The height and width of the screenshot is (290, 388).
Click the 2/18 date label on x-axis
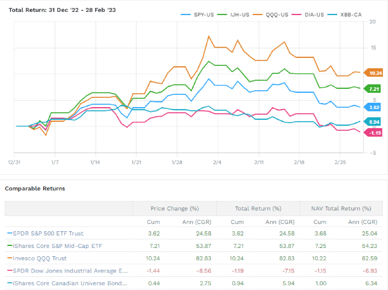point(299,162)
